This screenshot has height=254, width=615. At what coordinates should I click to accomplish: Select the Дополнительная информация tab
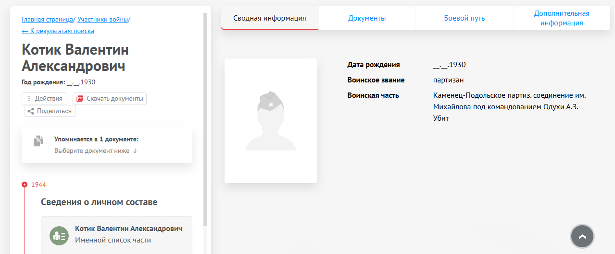(x=562, y=18)
